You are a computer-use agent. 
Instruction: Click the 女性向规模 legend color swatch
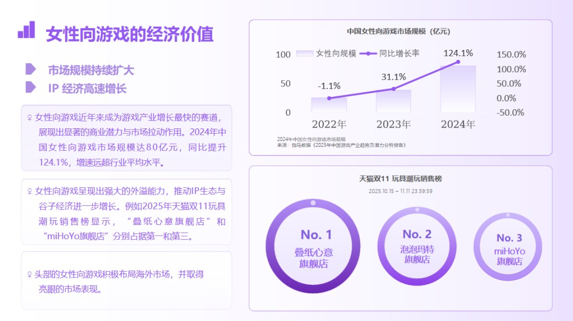tap(305, 54)
